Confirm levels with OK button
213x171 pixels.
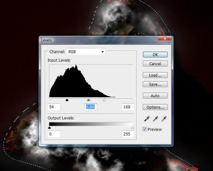[x=155, y=55]
